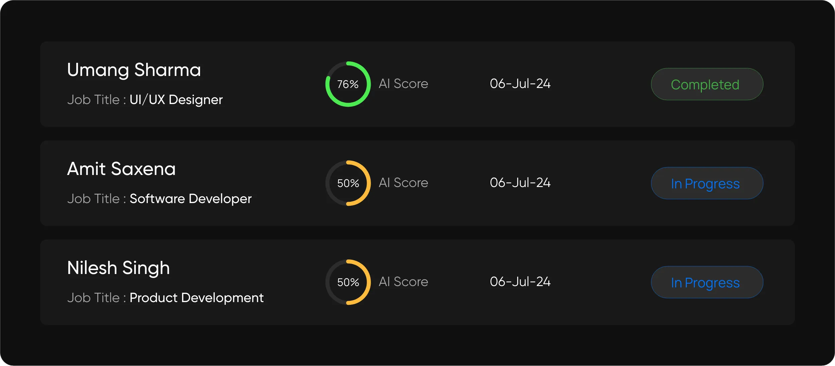The height and width of the screenshot is (366, 835).
Task: Open Nilesh Singh's candidate name
Action: pos(118,268)
